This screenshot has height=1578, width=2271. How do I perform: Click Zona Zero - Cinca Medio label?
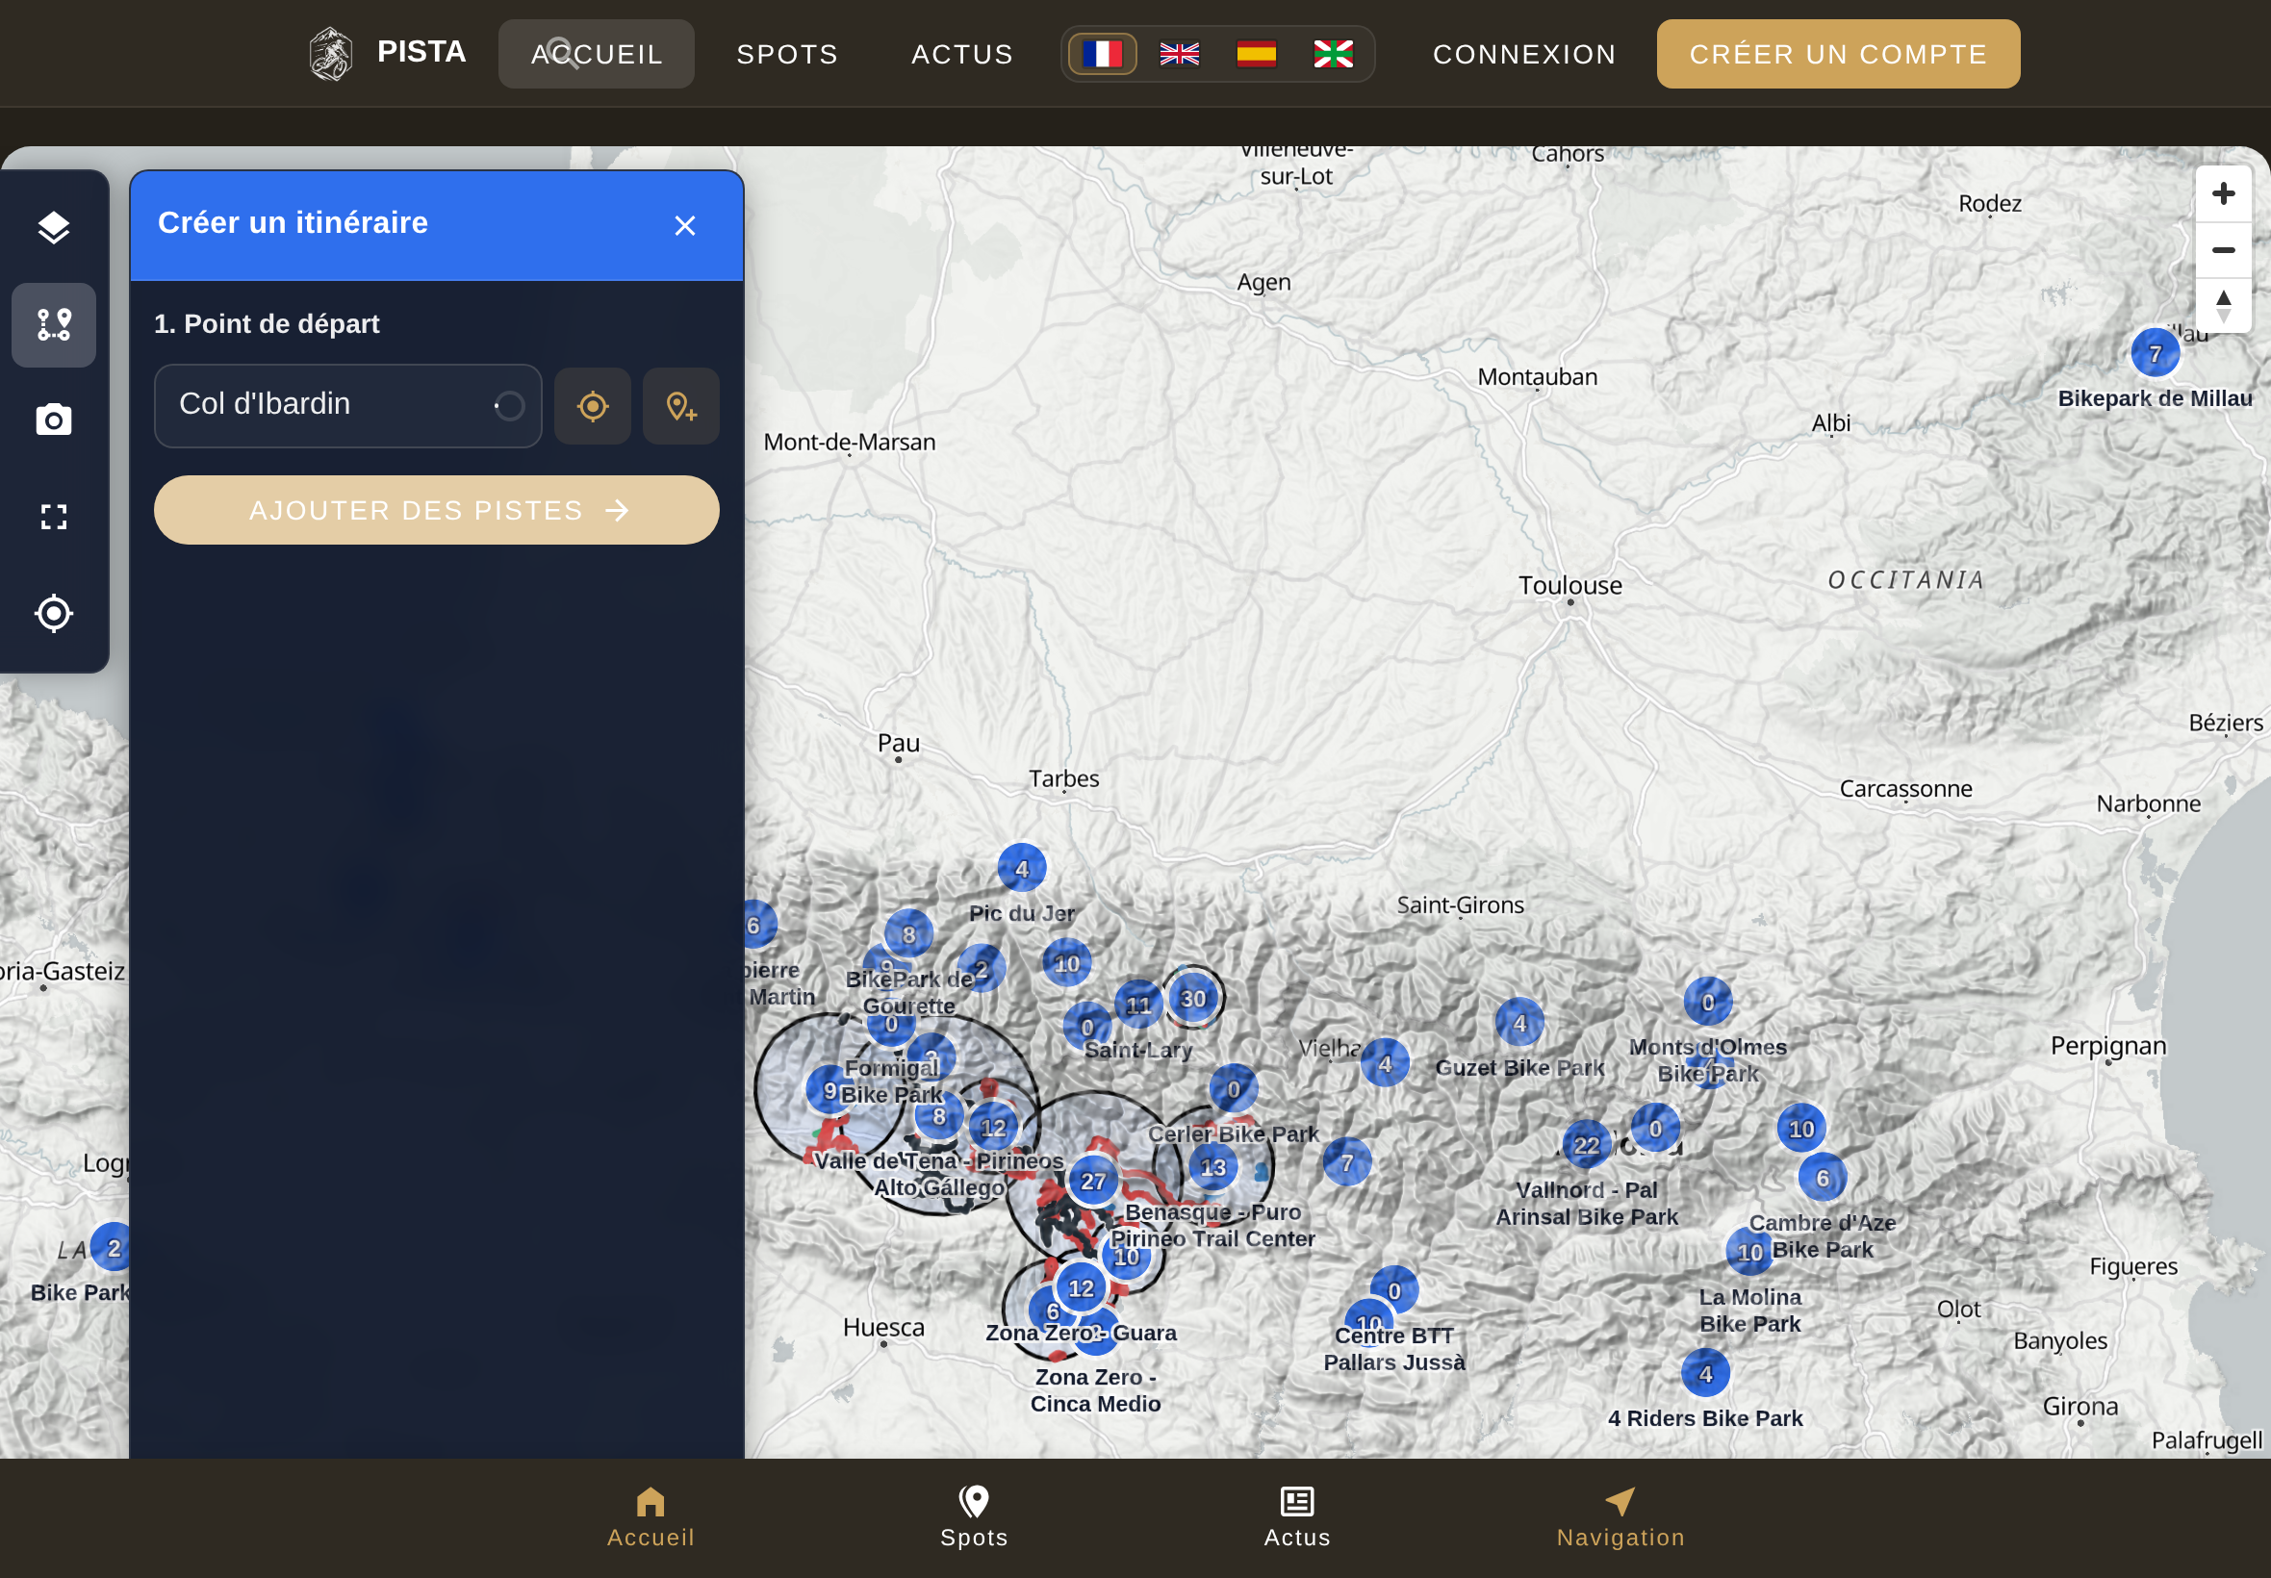[1095, 1390]
